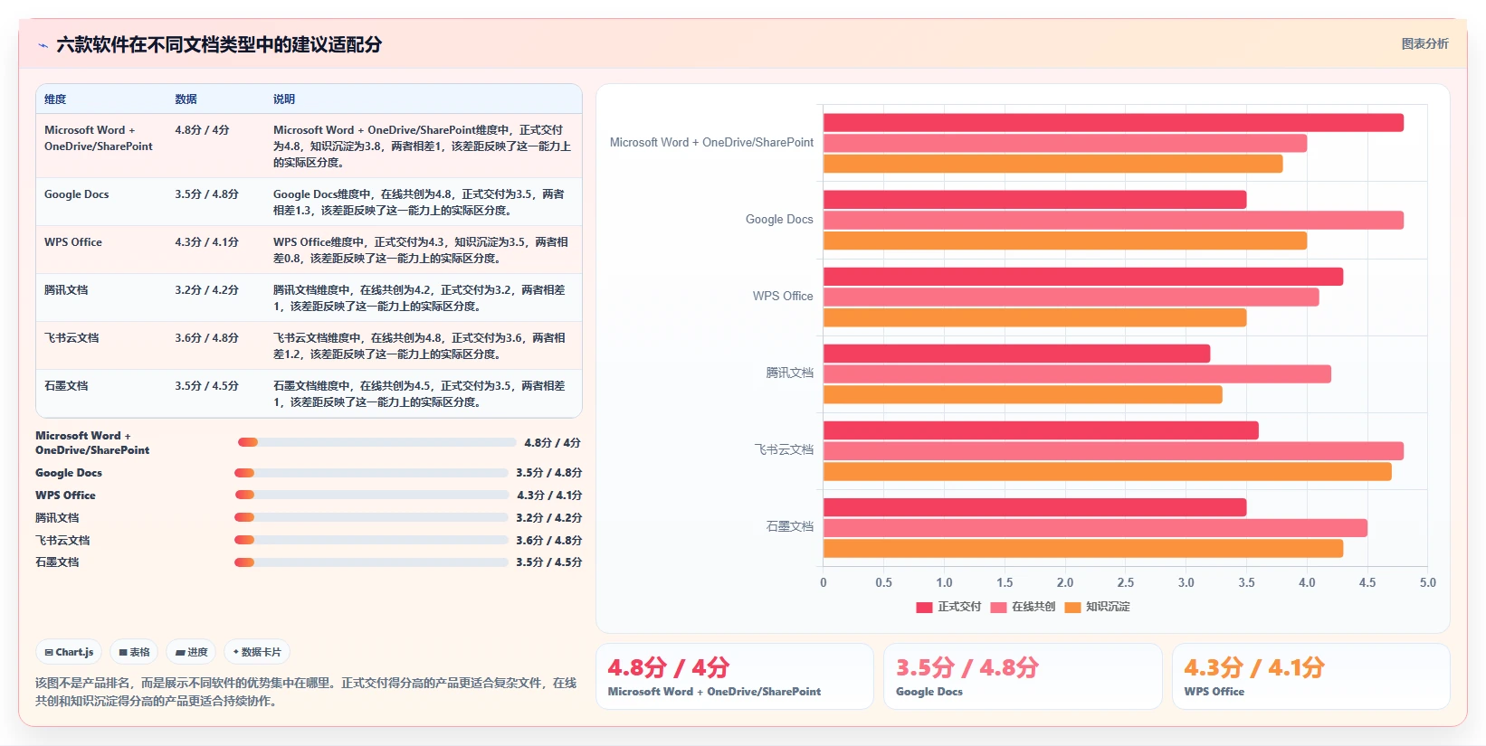The height and width of the screenshot is (746, 1486).
Task: Toggle the 知识沉淀 legend swatch
Action: (1072, 608)
